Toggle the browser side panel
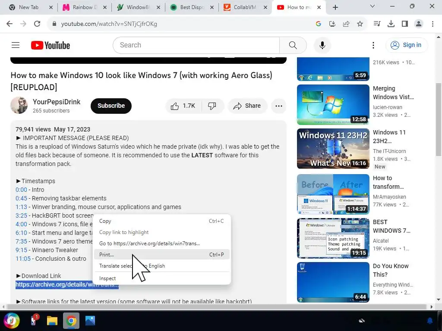The image size is (442, 331). [405, 24]
